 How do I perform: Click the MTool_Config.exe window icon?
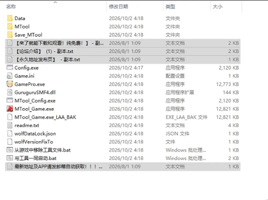coord(10,101)
